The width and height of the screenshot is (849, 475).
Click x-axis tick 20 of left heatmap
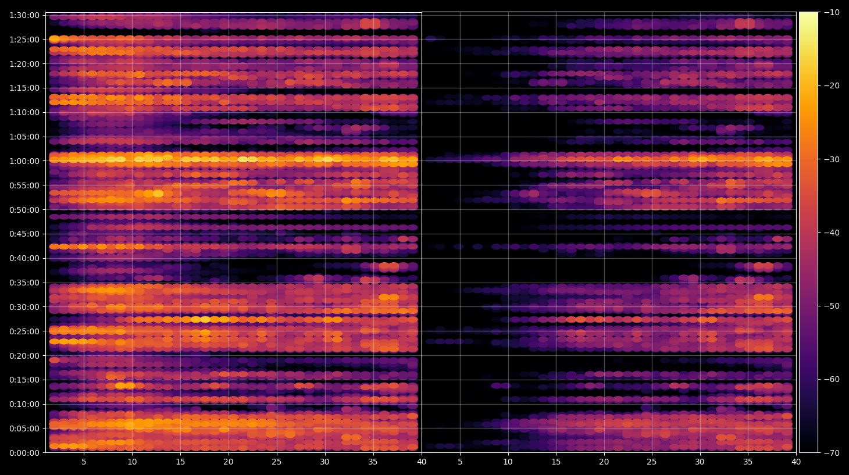[228, 462]
